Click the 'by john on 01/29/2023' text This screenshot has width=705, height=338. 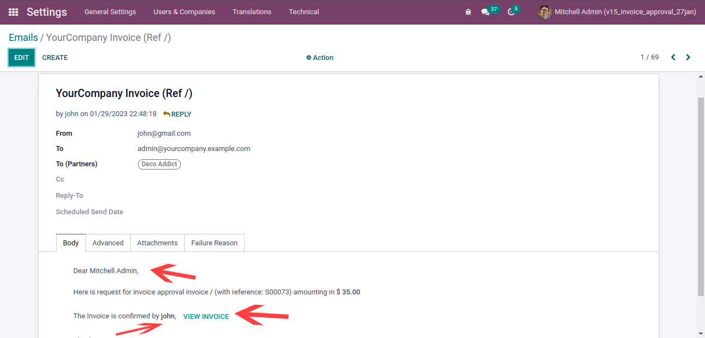[x=106, y=114]
